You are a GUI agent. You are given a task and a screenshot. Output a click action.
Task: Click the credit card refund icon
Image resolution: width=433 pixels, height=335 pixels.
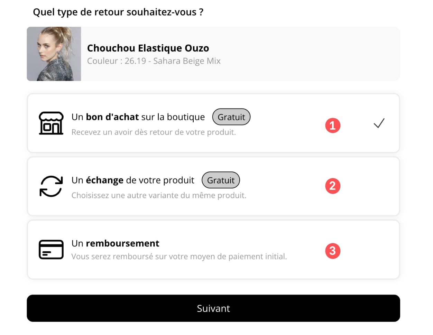coord(51,250)
